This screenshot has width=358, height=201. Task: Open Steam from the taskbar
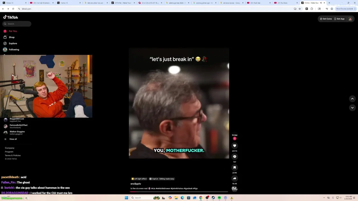213,198
